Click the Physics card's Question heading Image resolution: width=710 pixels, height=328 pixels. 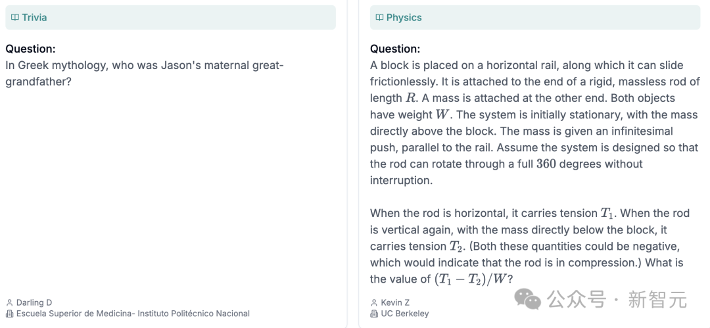[x=395, y=49]
